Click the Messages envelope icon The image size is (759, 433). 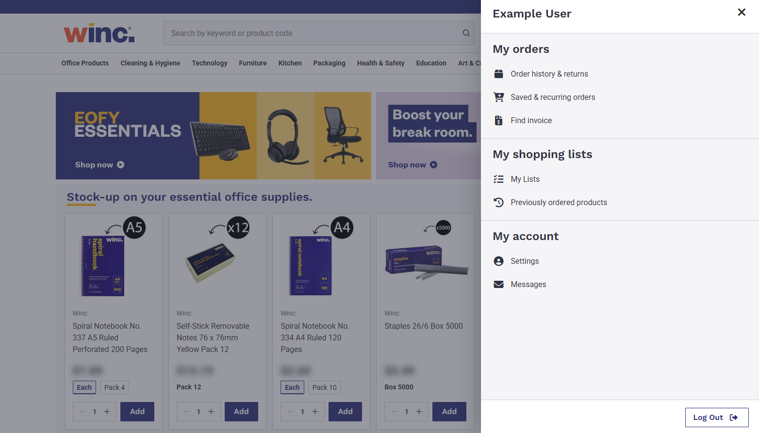coord(498,284)
